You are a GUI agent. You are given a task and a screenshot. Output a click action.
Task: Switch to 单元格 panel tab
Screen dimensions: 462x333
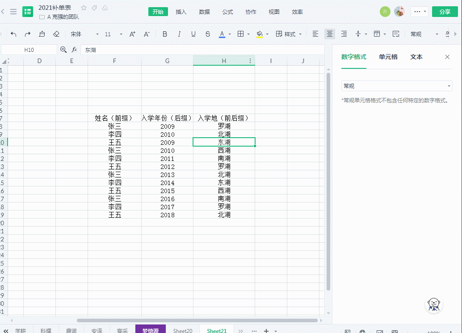click(388, 57)
